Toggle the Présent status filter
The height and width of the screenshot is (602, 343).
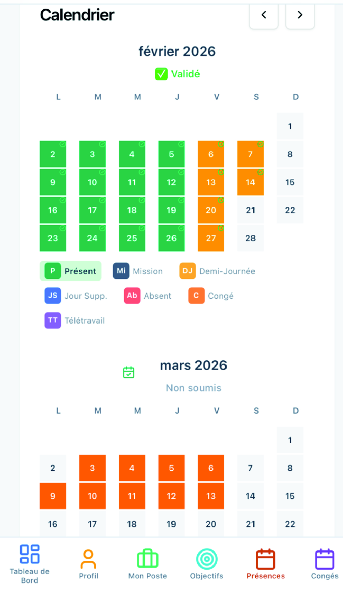71,271
